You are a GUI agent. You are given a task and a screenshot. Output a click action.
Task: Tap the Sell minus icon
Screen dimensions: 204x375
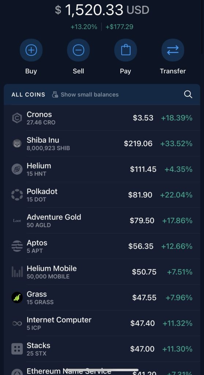78,50
